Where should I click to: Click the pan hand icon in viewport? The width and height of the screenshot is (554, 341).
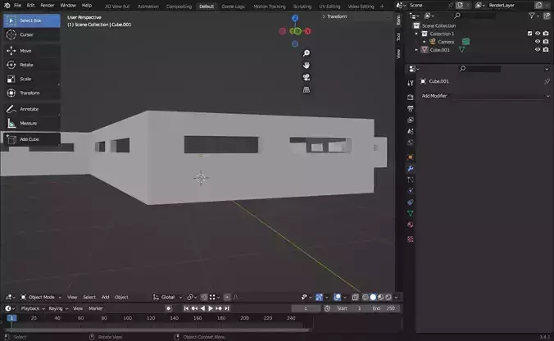click(x=307, y=65)
